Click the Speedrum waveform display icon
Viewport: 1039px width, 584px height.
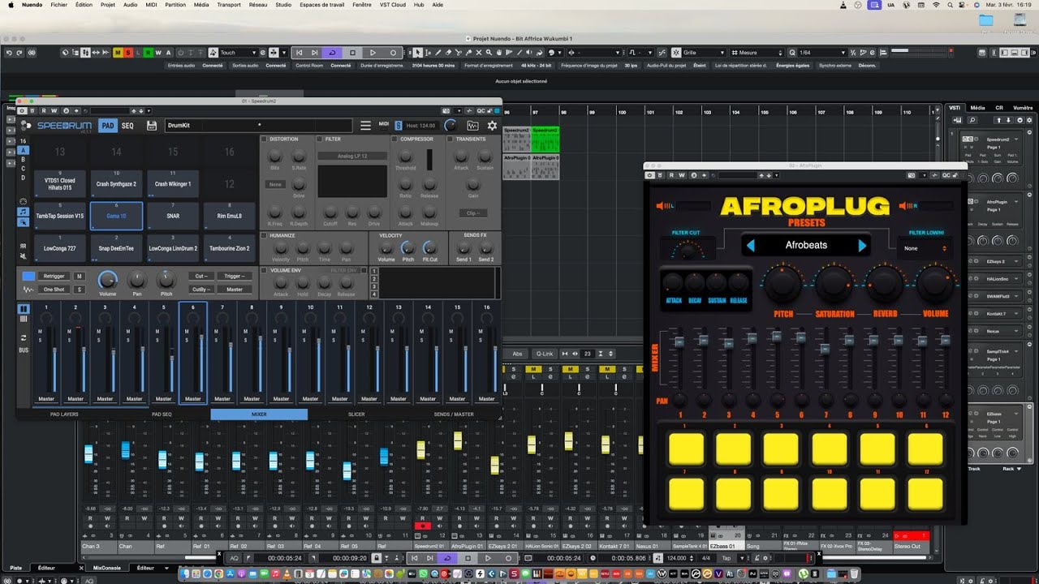[x=473, y=126]
